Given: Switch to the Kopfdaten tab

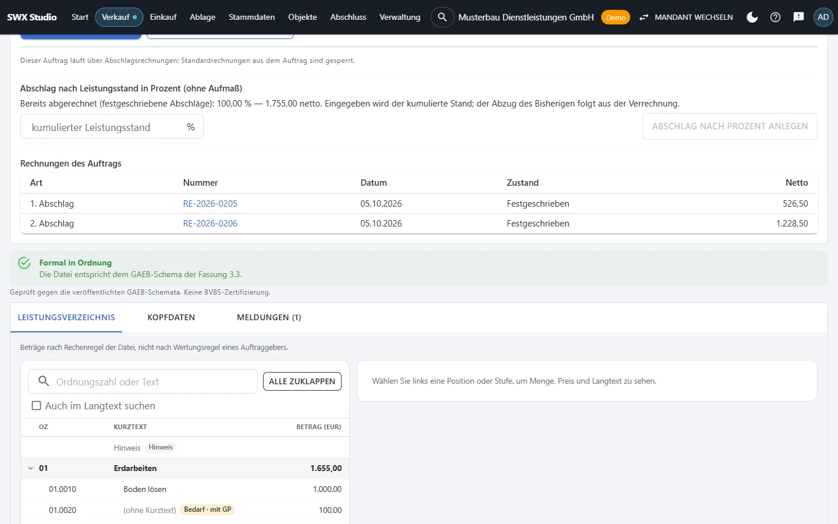Looking at the screenshot, I should click(x=171, y=317).
